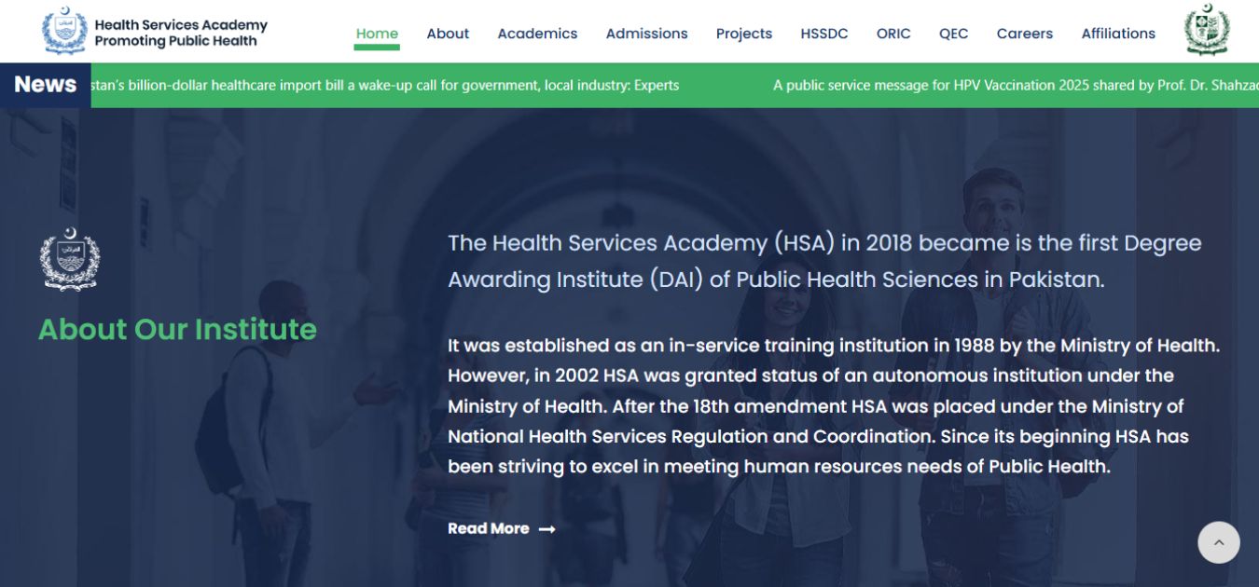
Task: Click the Read More link
Action: pyautogui.click(x=489, y=528)
